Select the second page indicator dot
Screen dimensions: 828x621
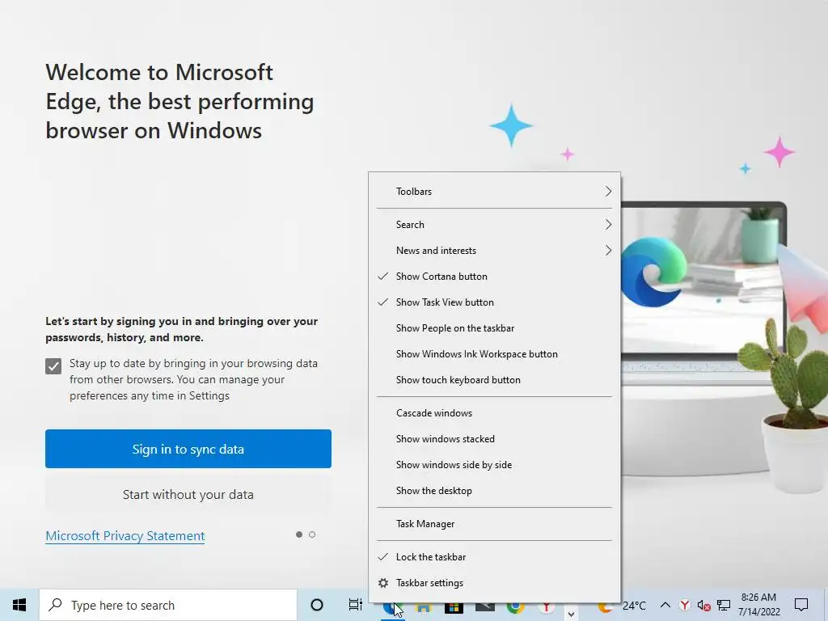(312, 534)
